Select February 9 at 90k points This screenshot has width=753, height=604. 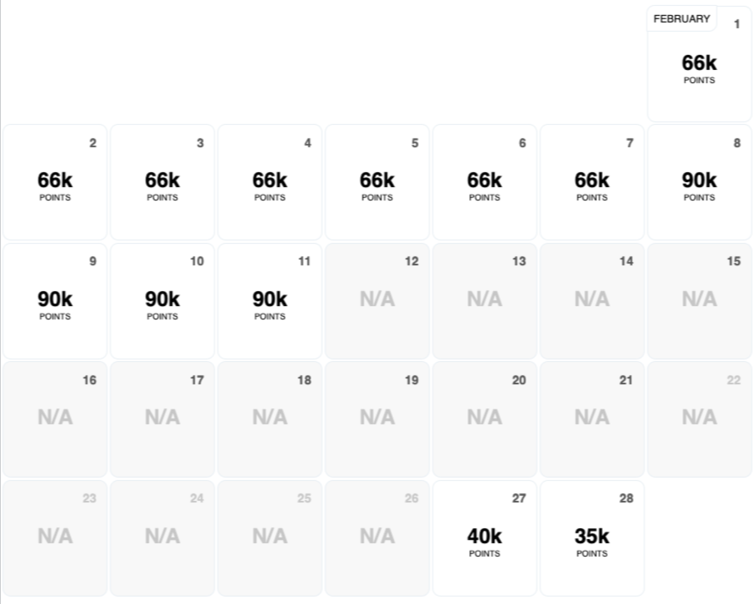(55, 301)
